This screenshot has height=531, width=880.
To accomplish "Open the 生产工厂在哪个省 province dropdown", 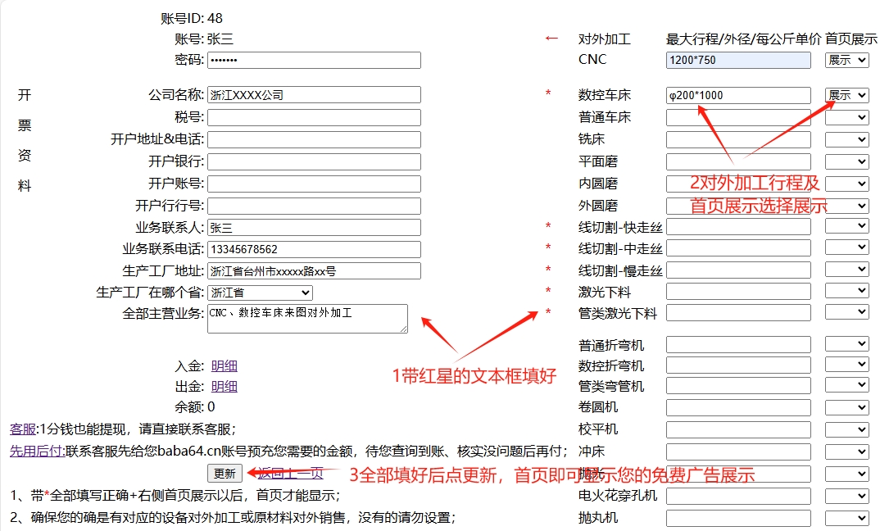I will [x=260, y=293].
